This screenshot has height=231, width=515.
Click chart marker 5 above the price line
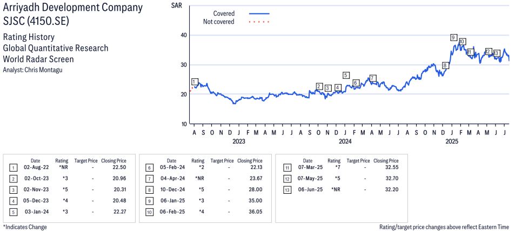tap(345, 75)
